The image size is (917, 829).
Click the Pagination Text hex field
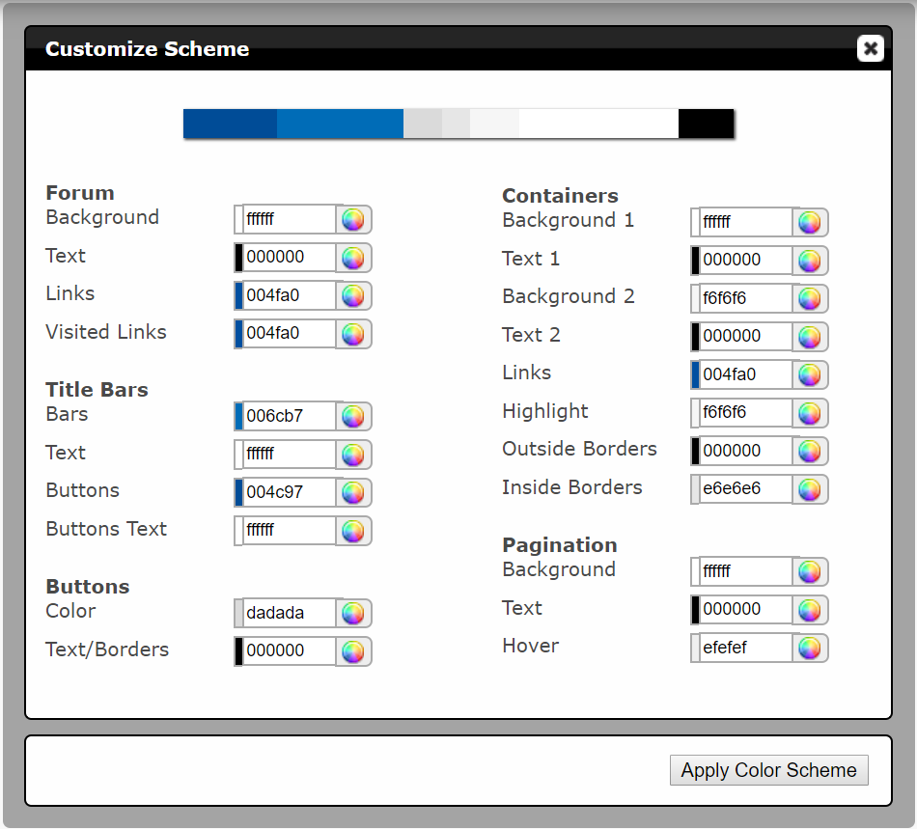point(746,609)
